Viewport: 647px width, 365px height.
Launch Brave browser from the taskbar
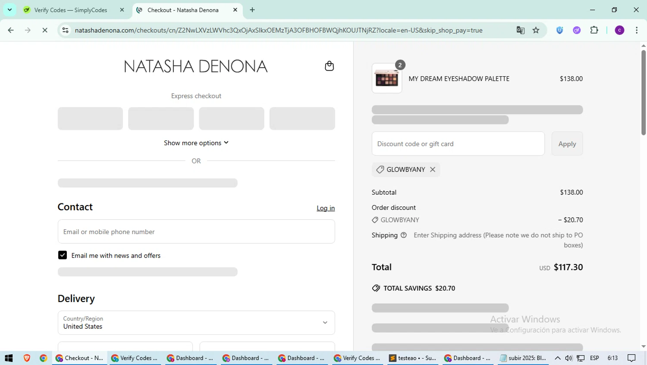[27, 358]
